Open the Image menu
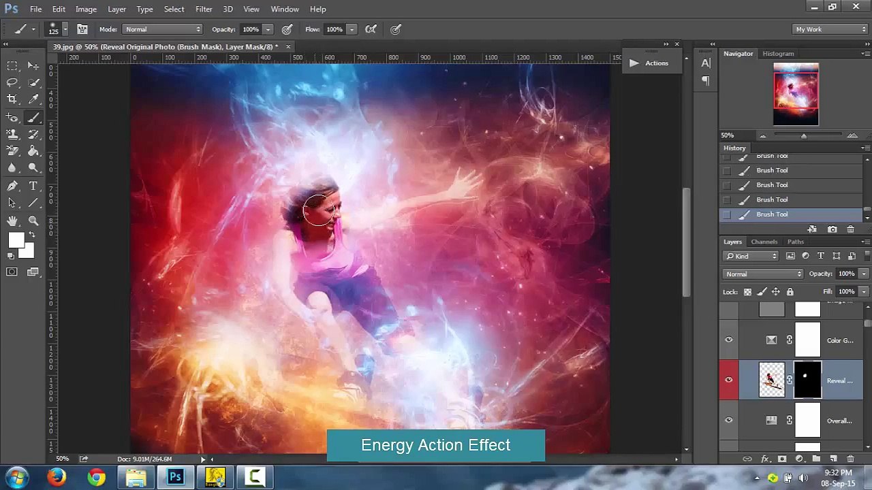 click(86, 9)
